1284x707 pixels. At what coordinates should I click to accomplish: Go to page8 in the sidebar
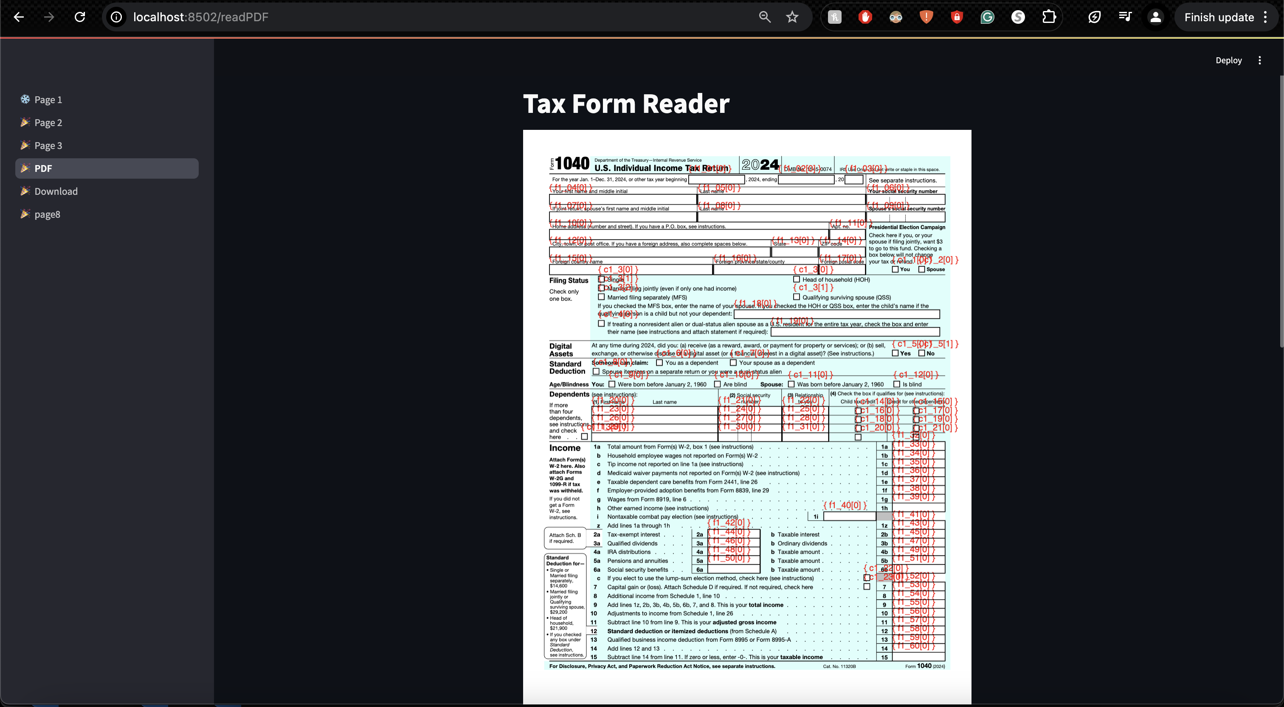coord(48,214)
